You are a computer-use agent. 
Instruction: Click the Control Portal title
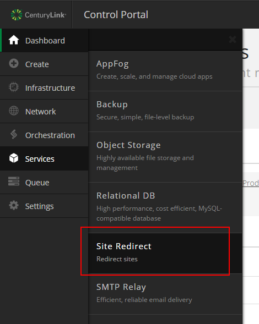(x=116, y=15)
